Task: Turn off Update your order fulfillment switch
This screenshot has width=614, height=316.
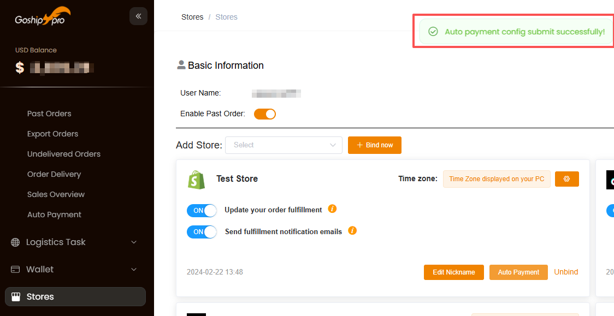Action: click(202, 210)
